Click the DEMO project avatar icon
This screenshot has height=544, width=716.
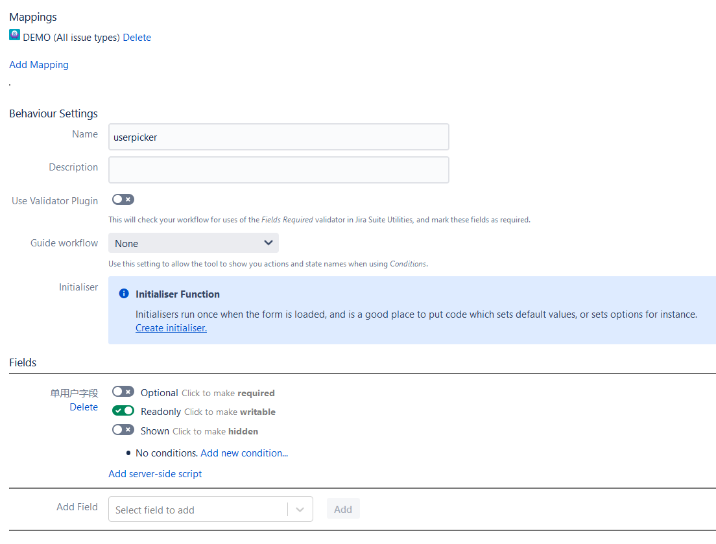[x=15, y=35]
